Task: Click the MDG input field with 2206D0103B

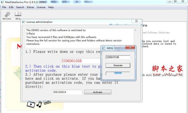Action: click(x=118, y=57)
